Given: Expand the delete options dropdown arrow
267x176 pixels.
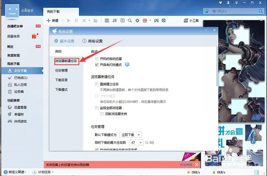Looking at the screenshot, I should (89, 21).
